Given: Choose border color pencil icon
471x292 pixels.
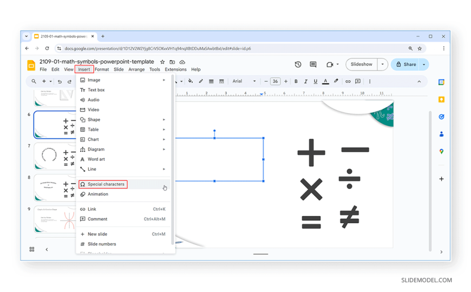Looking at the screenshot, I should (x=201, y=81).
